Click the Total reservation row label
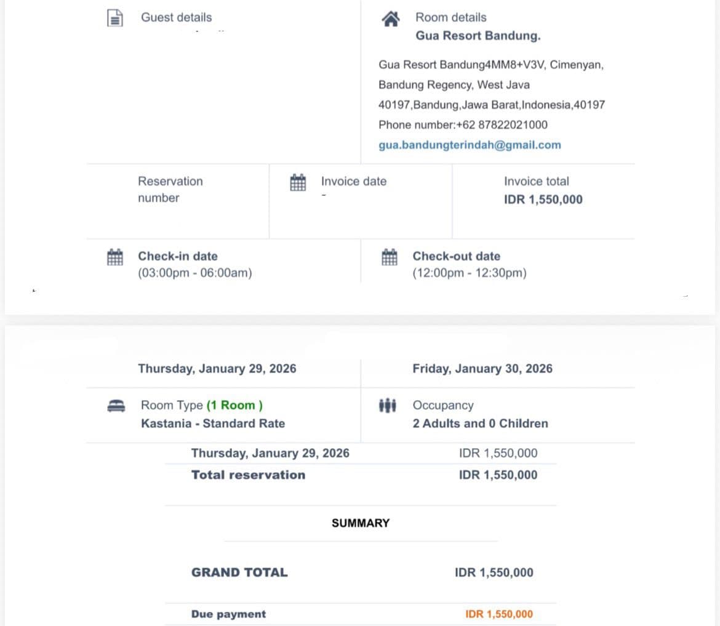Viewport: 720px width, 626px height. (248, 475)
